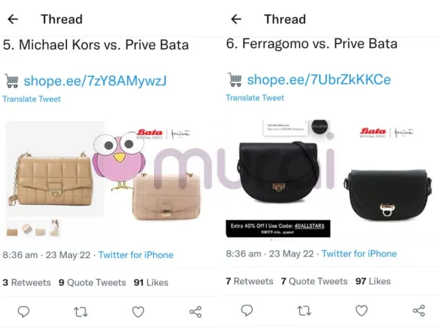Like the Ferragomo vs. Prive Bata tweet
438x328 pixels.
coord(361,311)
